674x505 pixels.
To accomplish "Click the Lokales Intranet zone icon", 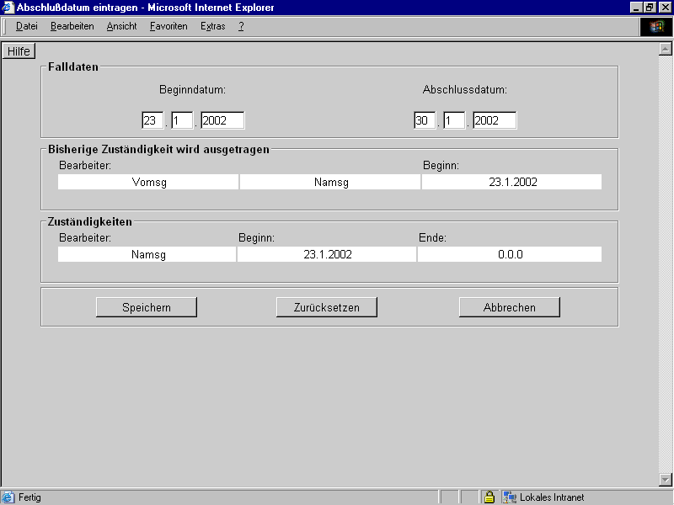I will point(509,497).
